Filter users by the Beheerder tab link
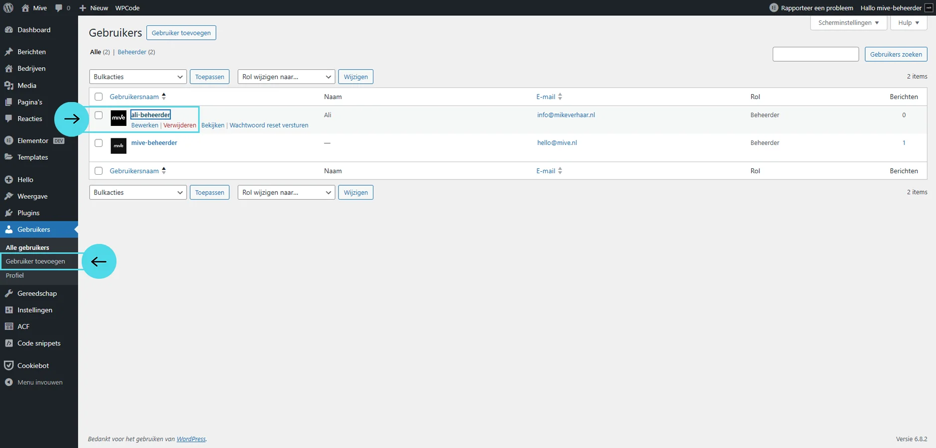The height and width of the screenshot is (448, 936). coord(132,52)
